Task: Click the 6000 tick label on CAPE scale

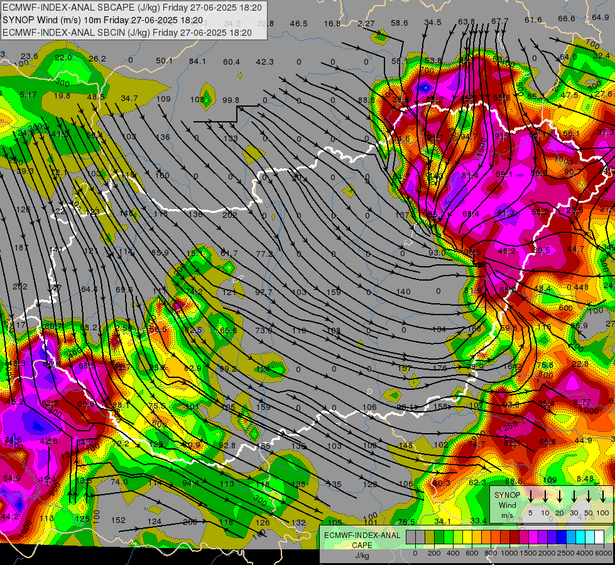Action: [604, 553]
